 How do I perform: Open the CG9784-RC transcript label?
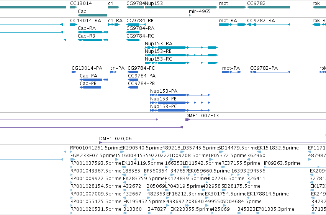140,36
